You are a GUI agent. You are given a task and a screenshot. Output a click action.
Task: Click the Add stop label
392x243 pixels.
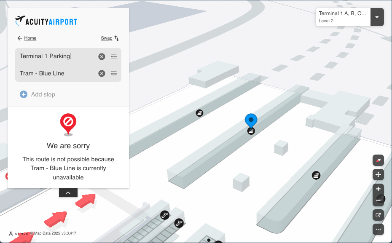(43, 94)
